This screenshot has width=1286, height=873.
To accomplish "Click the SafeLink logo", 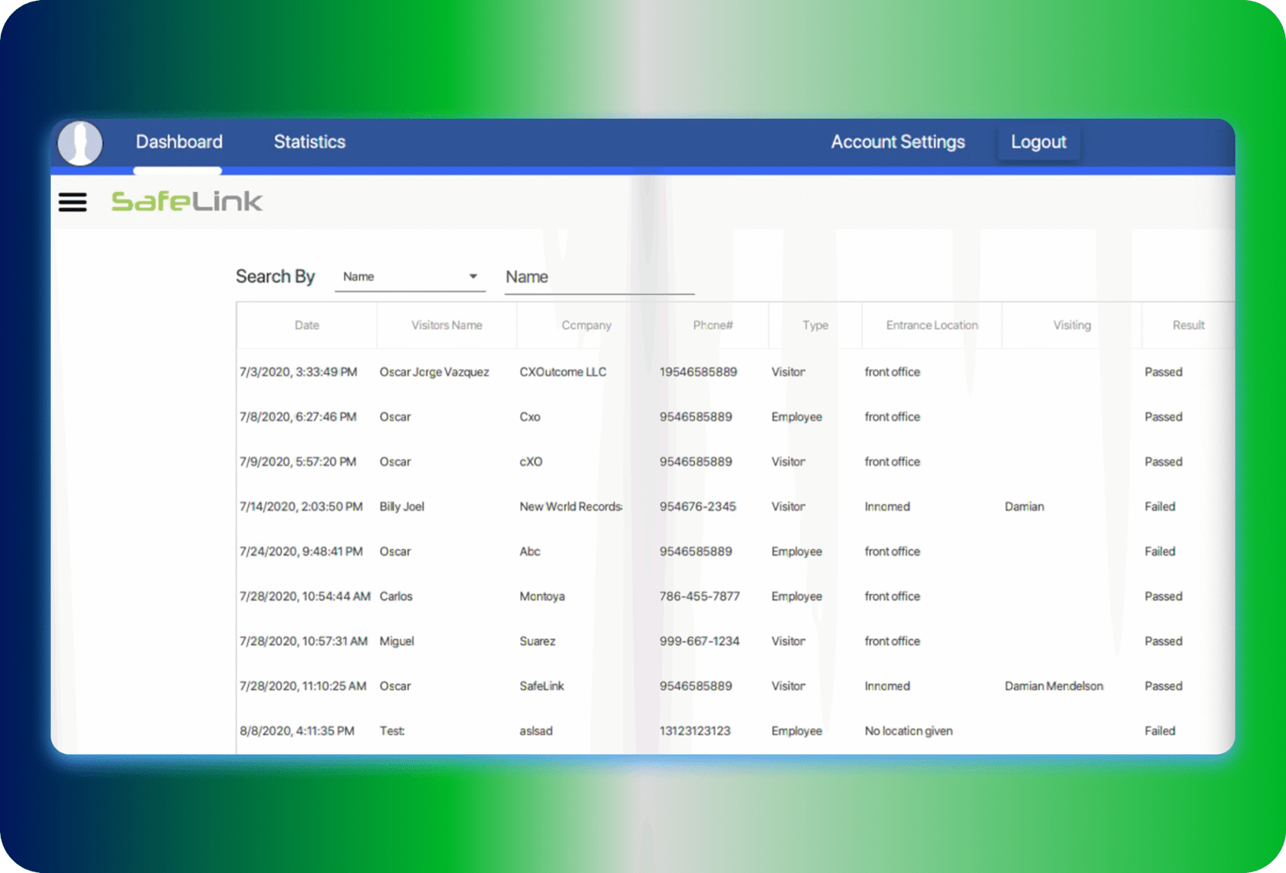I will 186,201.
